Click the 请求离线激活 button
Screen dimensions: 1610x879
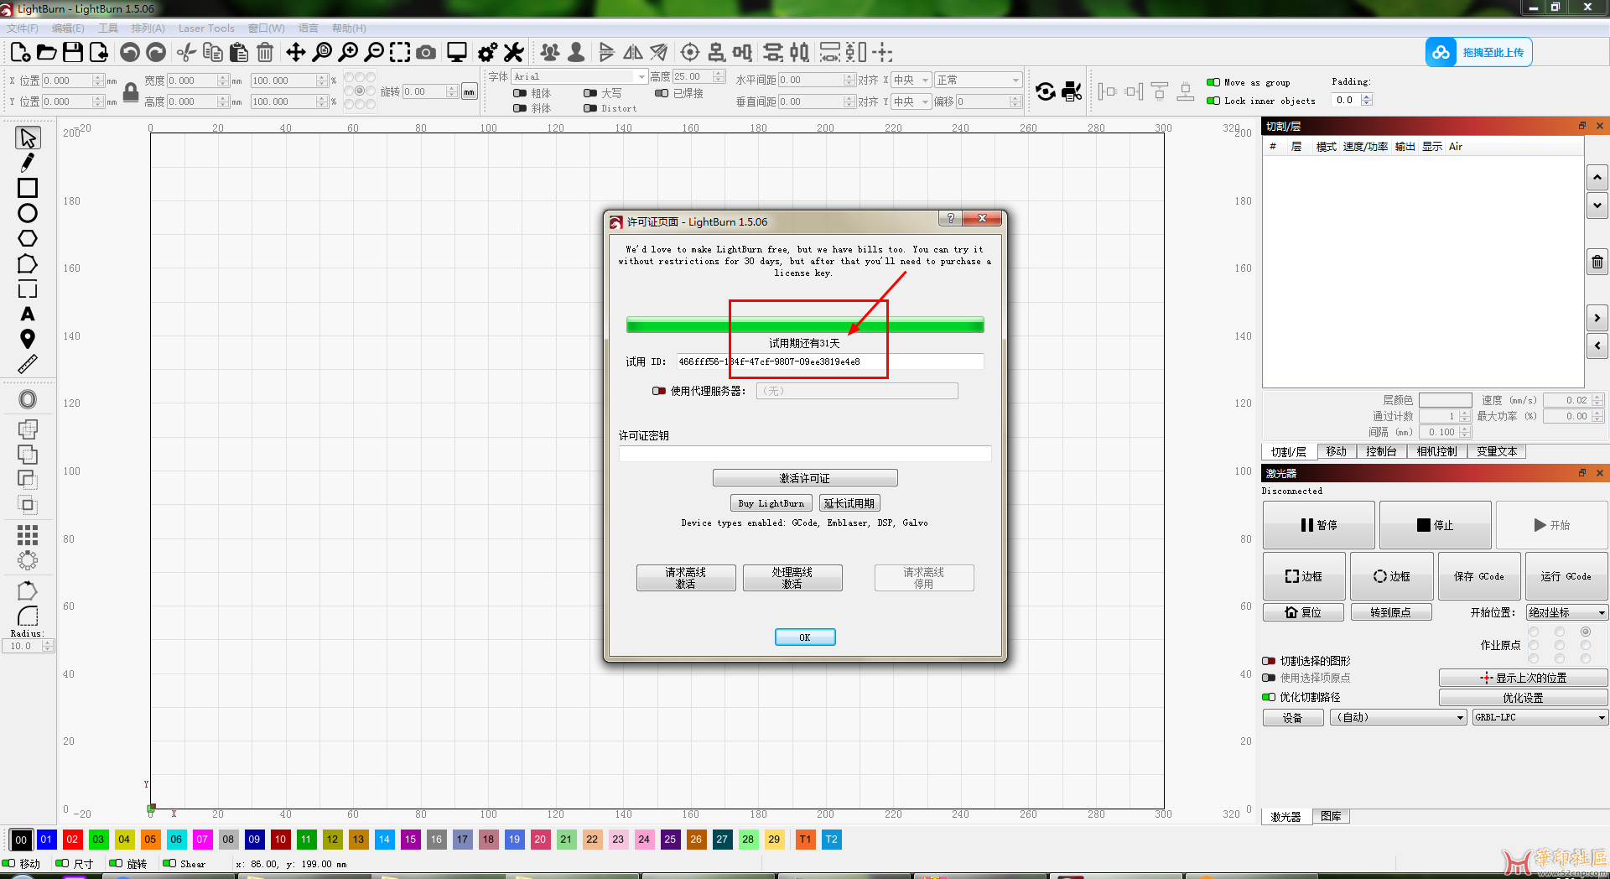(x=686, y=578)
